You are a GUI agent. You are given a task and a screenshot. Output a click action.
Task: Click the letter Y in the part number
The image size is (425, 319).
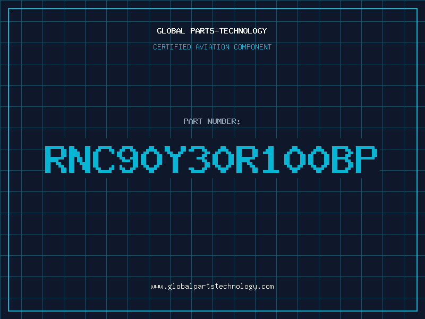click(x=175, y=159)
